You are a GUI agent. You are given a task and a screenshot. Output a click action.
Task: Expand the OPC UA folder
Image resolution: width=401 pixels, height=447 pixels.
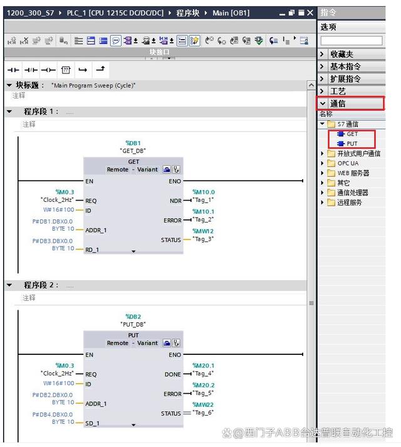[x=322, y=164]
